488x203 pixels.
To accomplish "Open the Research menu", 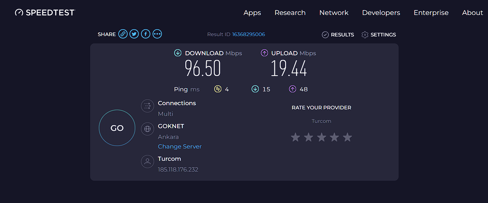I will [x=290, y=13].
